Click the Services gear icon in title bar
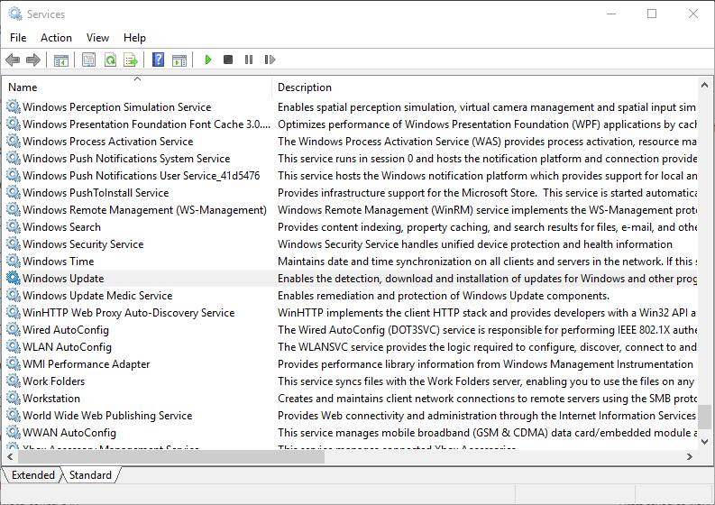Viewport: 715px width, 505px height. click(15, 14)
